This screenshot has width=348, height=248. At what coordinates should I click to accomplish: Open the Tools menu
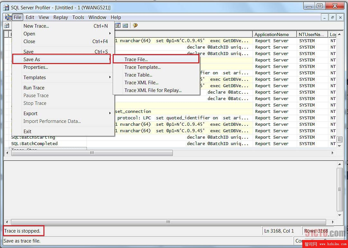pos(78,17)
